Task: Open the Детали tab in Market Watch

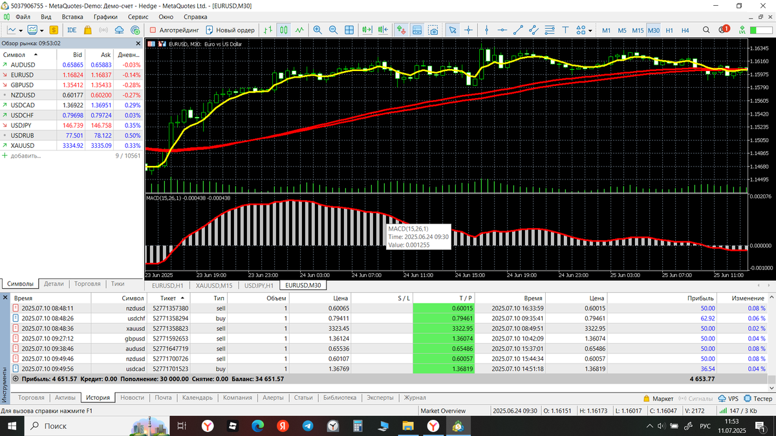Action: [x=54, y=284]
